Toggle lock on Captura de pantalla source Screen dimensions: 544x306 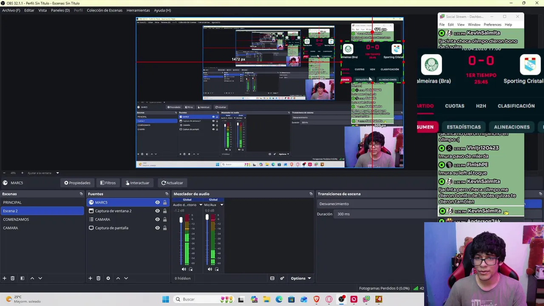click(x=165, y=228)
